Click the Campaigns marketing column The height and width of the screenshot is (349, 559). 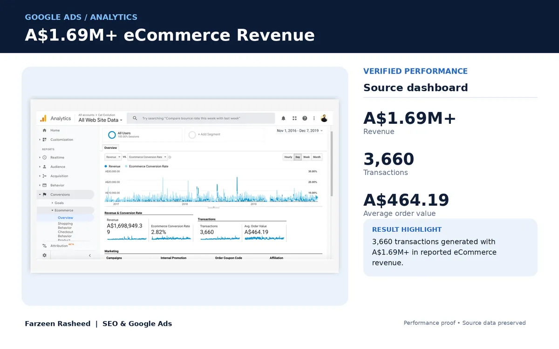tap(114, 258)
